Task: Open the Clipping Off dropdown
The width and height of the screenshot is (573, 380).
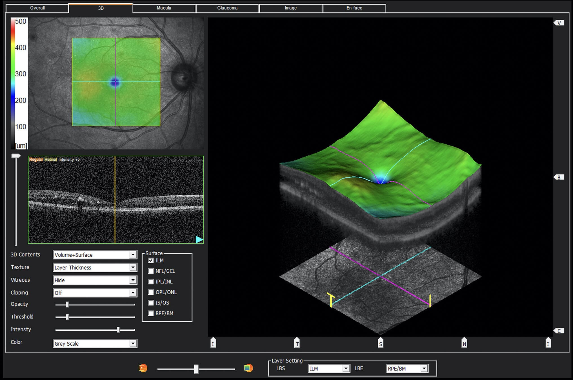Action: (x=95, y=293)
